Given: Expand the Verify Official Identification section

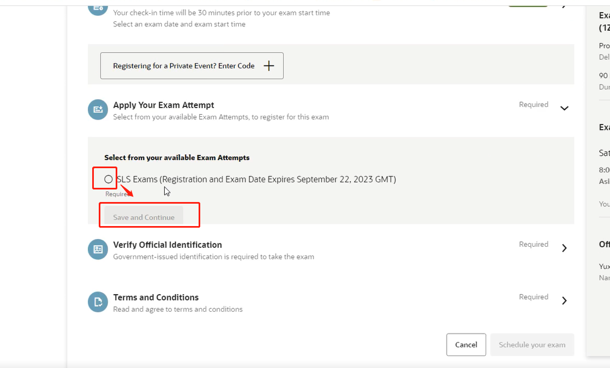Looking at the screenshot, I should tap(564, 248).
